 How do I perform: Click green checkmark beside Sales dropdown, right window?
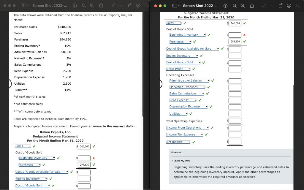coord(185,23)
